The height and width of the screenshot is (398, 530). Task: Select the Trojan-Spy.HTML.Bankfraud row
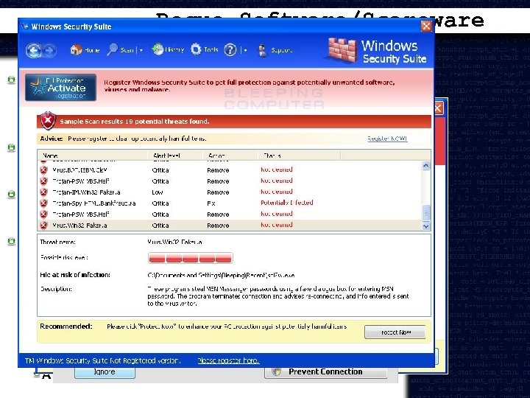pyautogui.click(x=229, y=203)
